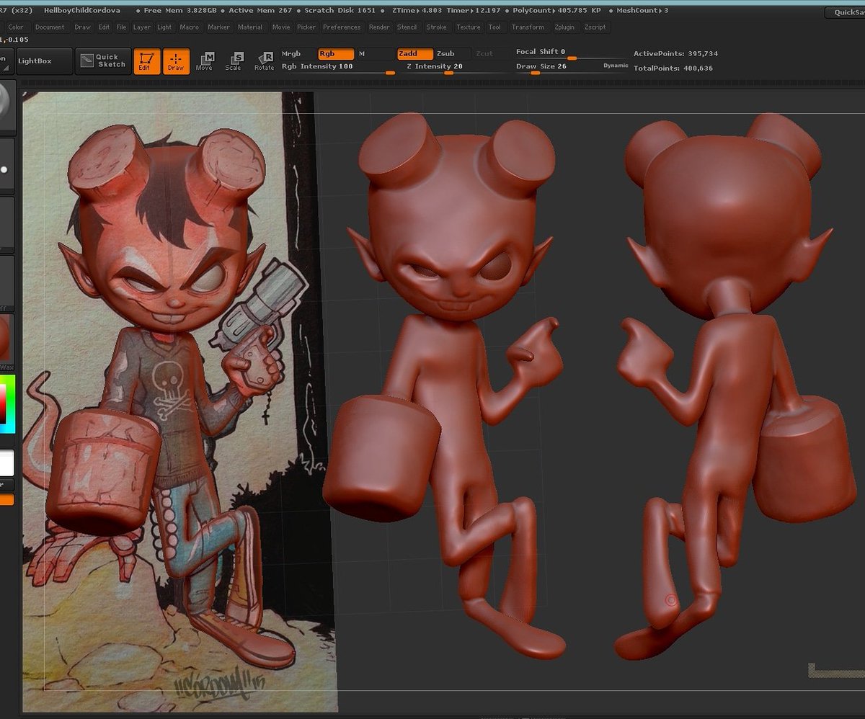Open the Zplugin menu
The height and width of the screenshot is (719, 865).
(x=566, y=27)
